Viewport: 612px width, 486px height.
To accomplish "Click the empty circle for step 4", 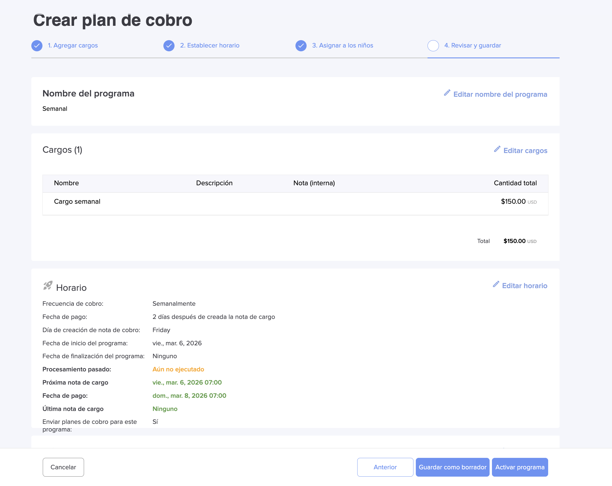I will 433,46.
